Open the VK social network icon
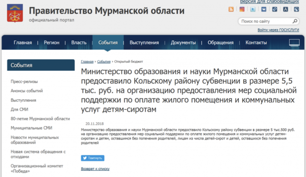The image size is (306, 177). (264, 9)
